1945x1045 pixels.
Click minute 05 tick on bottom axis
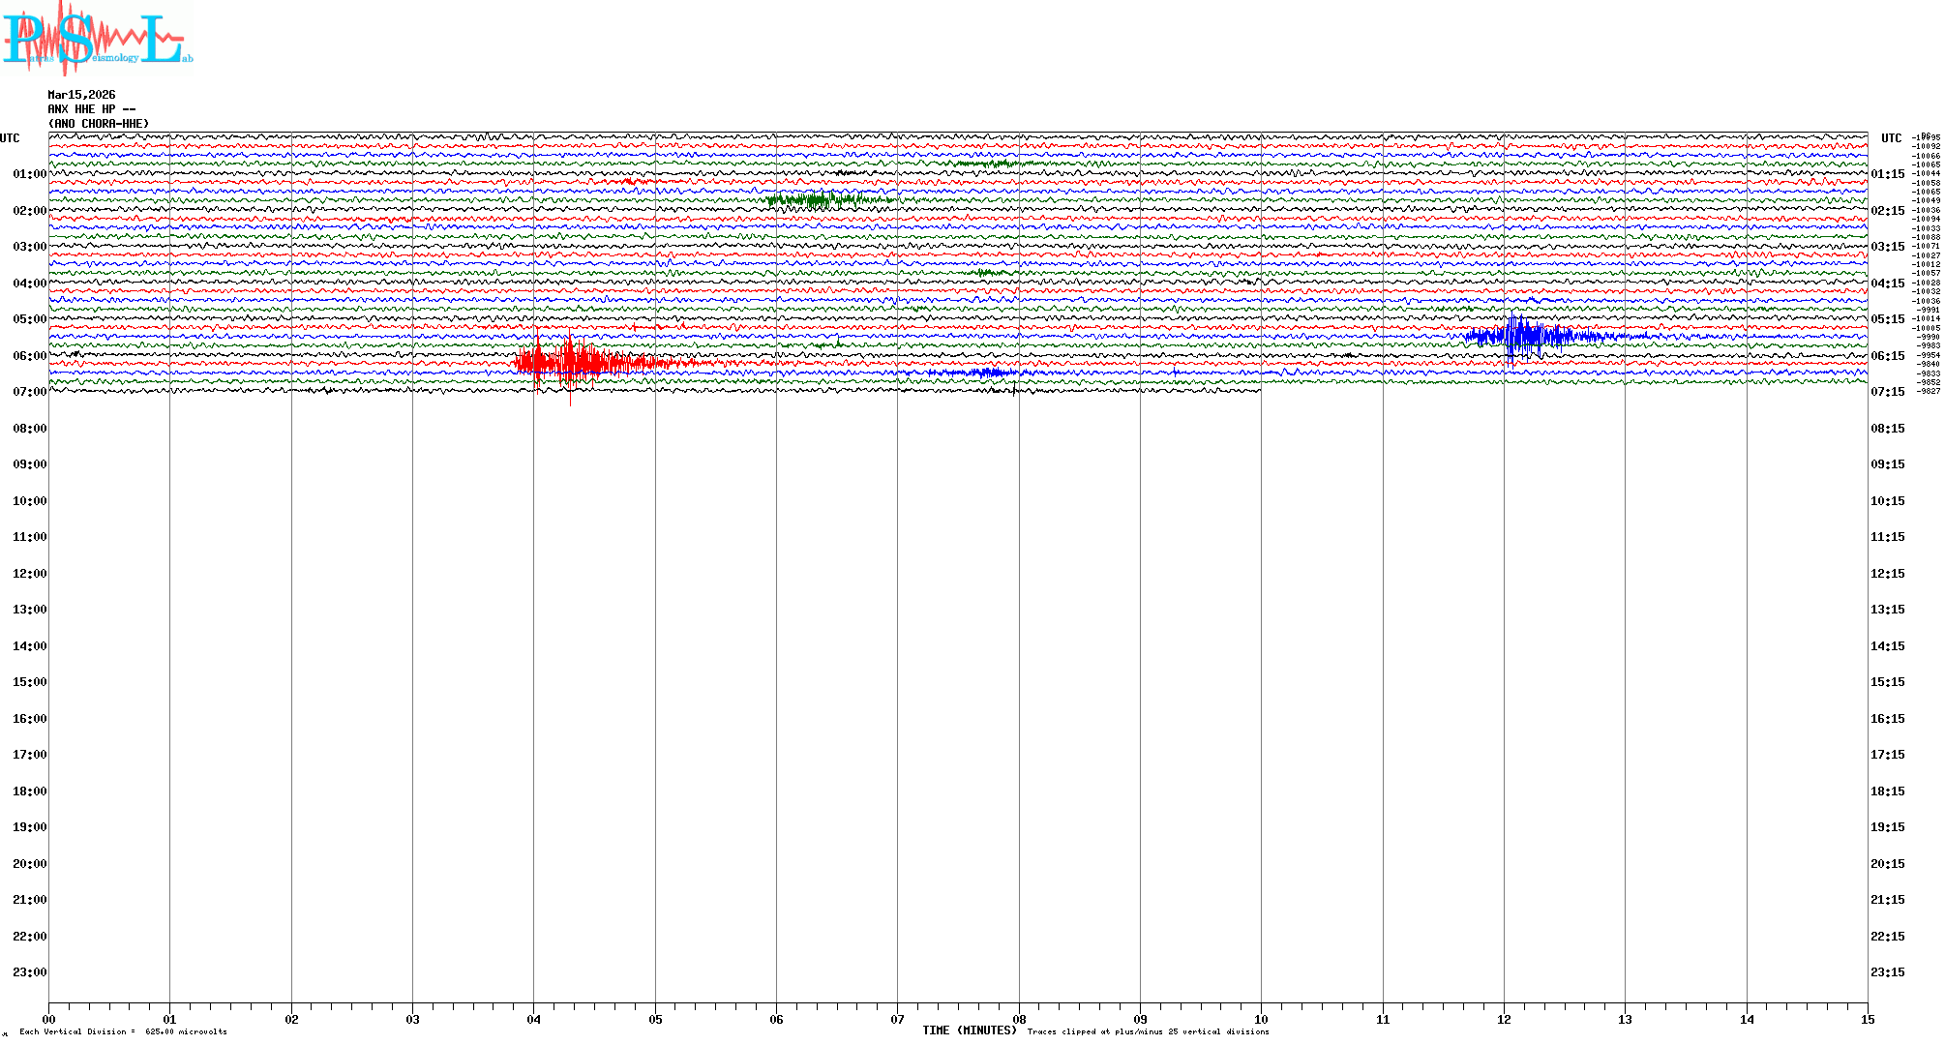tap(655, 1019)
